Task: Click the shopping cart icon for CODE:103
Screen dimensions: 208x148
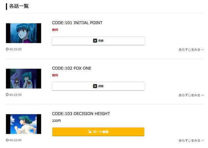Action: tap(90, 132)
